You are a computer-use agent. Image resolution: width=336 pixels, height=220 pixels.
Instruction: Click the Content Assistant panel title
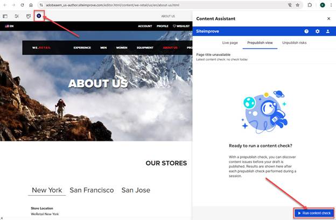pyautogui.click(x=216, y=19)
